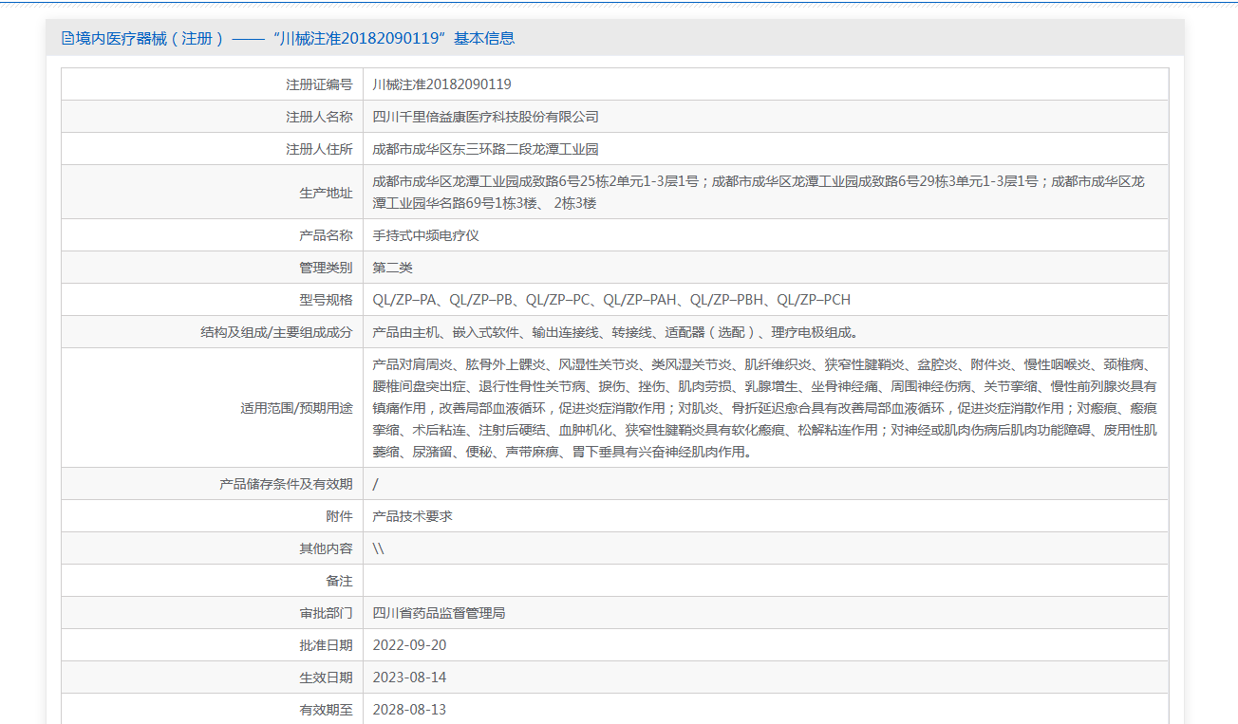The image size is (1238, 724).
Task: Click the 生产地址 label
Action: (x=326, y=193)
